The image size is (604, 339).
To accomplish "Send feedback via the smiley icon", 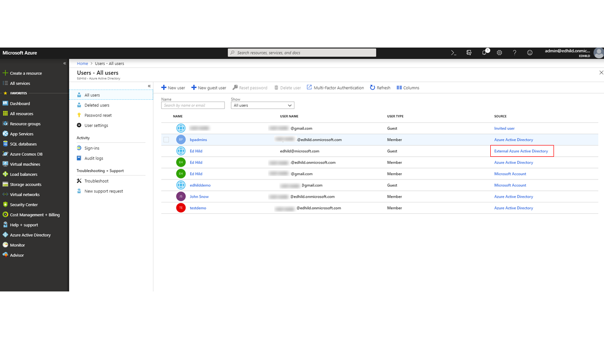I will [530, 53].
